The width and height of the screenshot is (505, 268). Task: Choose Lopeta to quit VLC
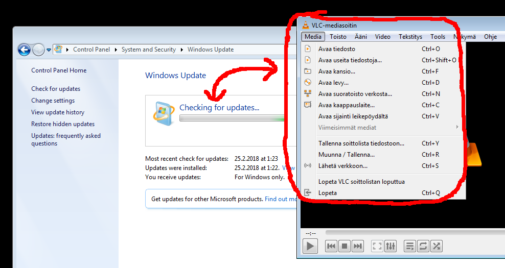click(x=383, y=193)
